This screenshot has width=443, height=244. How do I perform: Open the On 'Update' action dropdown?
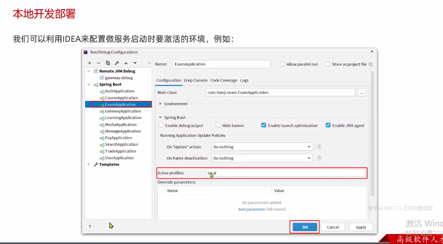coord(262,147)
